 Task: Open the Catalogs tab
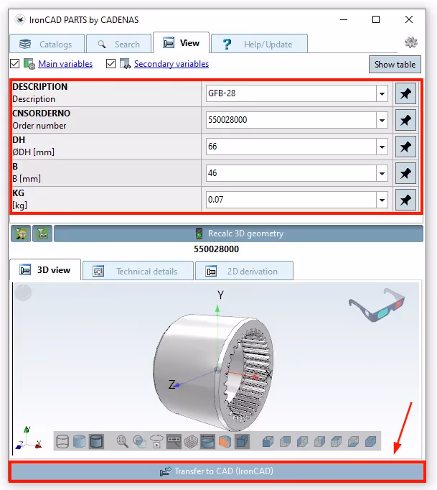pyautogui.click(x=47, y=44)
